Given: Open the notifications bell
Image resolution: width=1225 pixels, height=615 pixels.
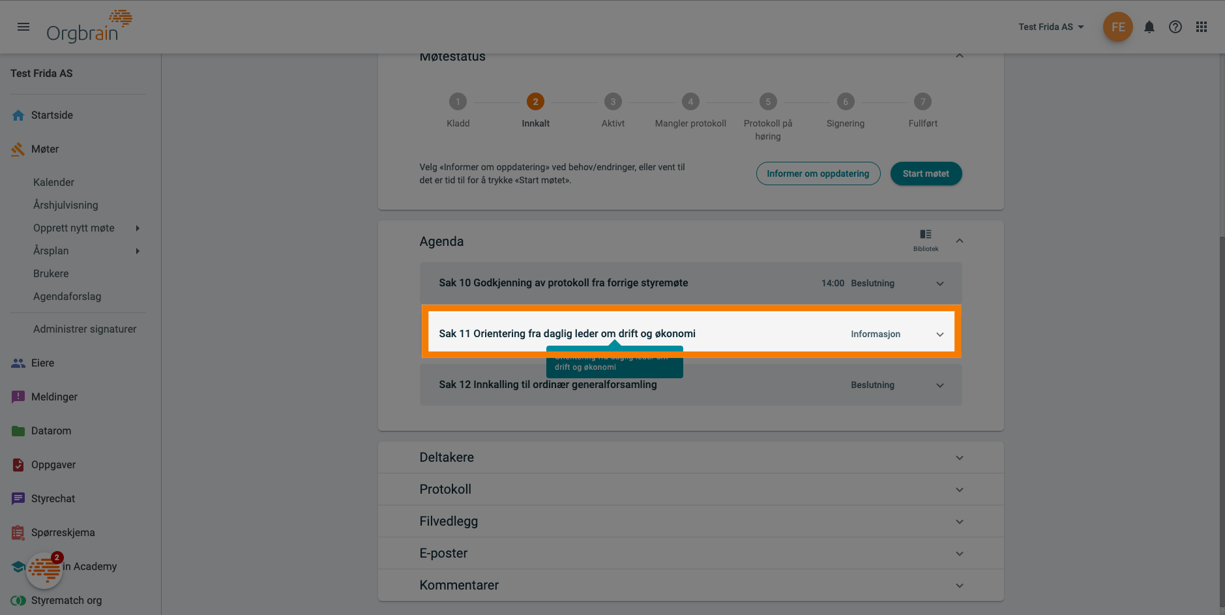Looking at the screenshot, I should pyautogui.click(x=1149, y=27).
